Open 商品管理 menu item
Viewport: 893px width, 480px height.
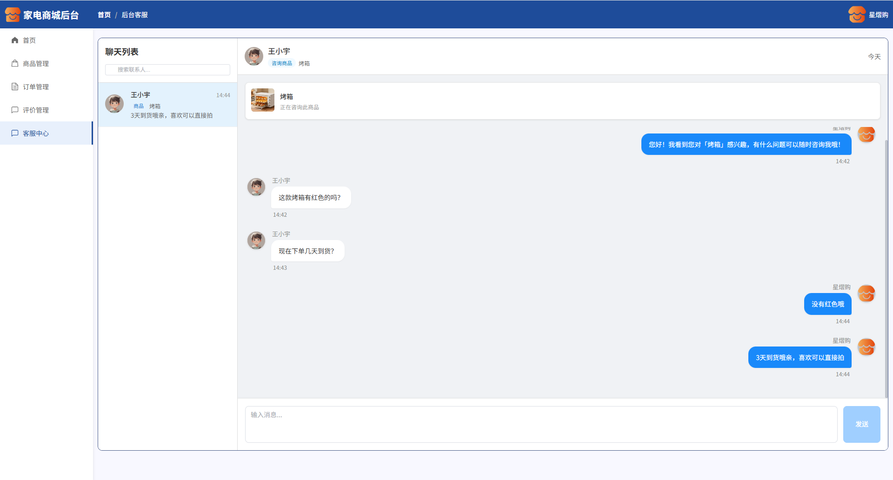click(36, 64)
